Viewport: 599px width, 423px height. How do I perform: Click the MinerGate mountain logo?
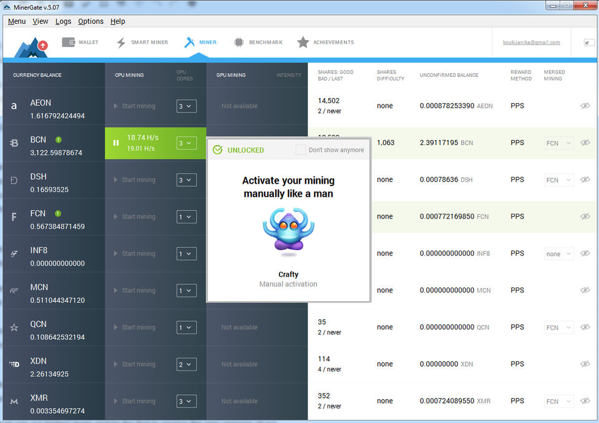tap(31, 48)
